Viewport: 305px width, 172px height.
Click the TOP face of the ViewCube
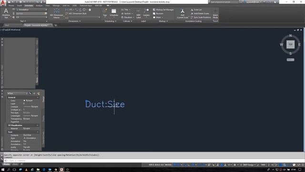pos(290,44)
